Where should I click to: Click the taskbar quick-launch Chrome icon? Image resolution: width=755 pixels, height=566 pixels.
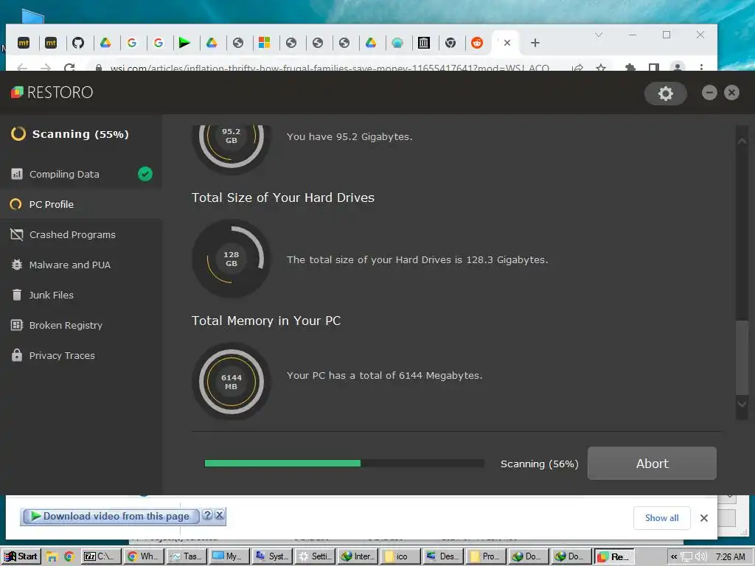pos(69,557)
